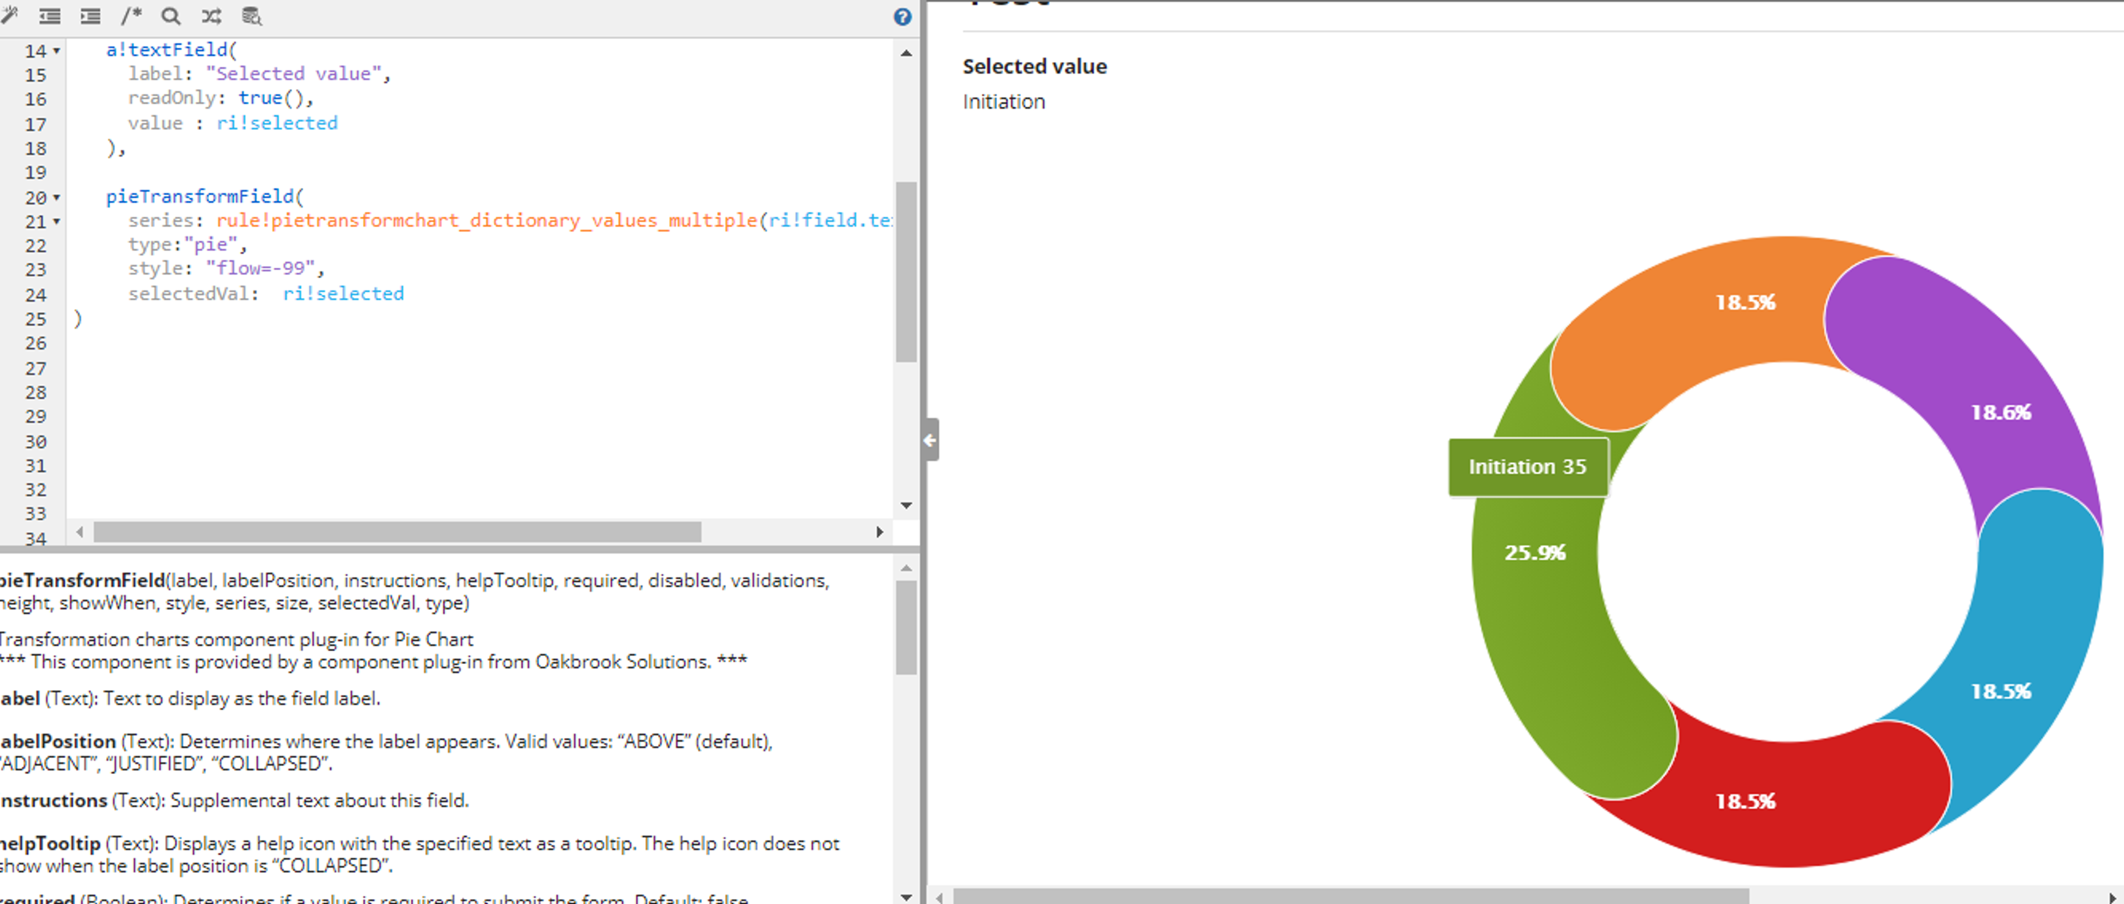The width and height of the screenshot is (2124, 904).
Task: Click the read-only Initiation value text
Action: tap(1003, 102)
